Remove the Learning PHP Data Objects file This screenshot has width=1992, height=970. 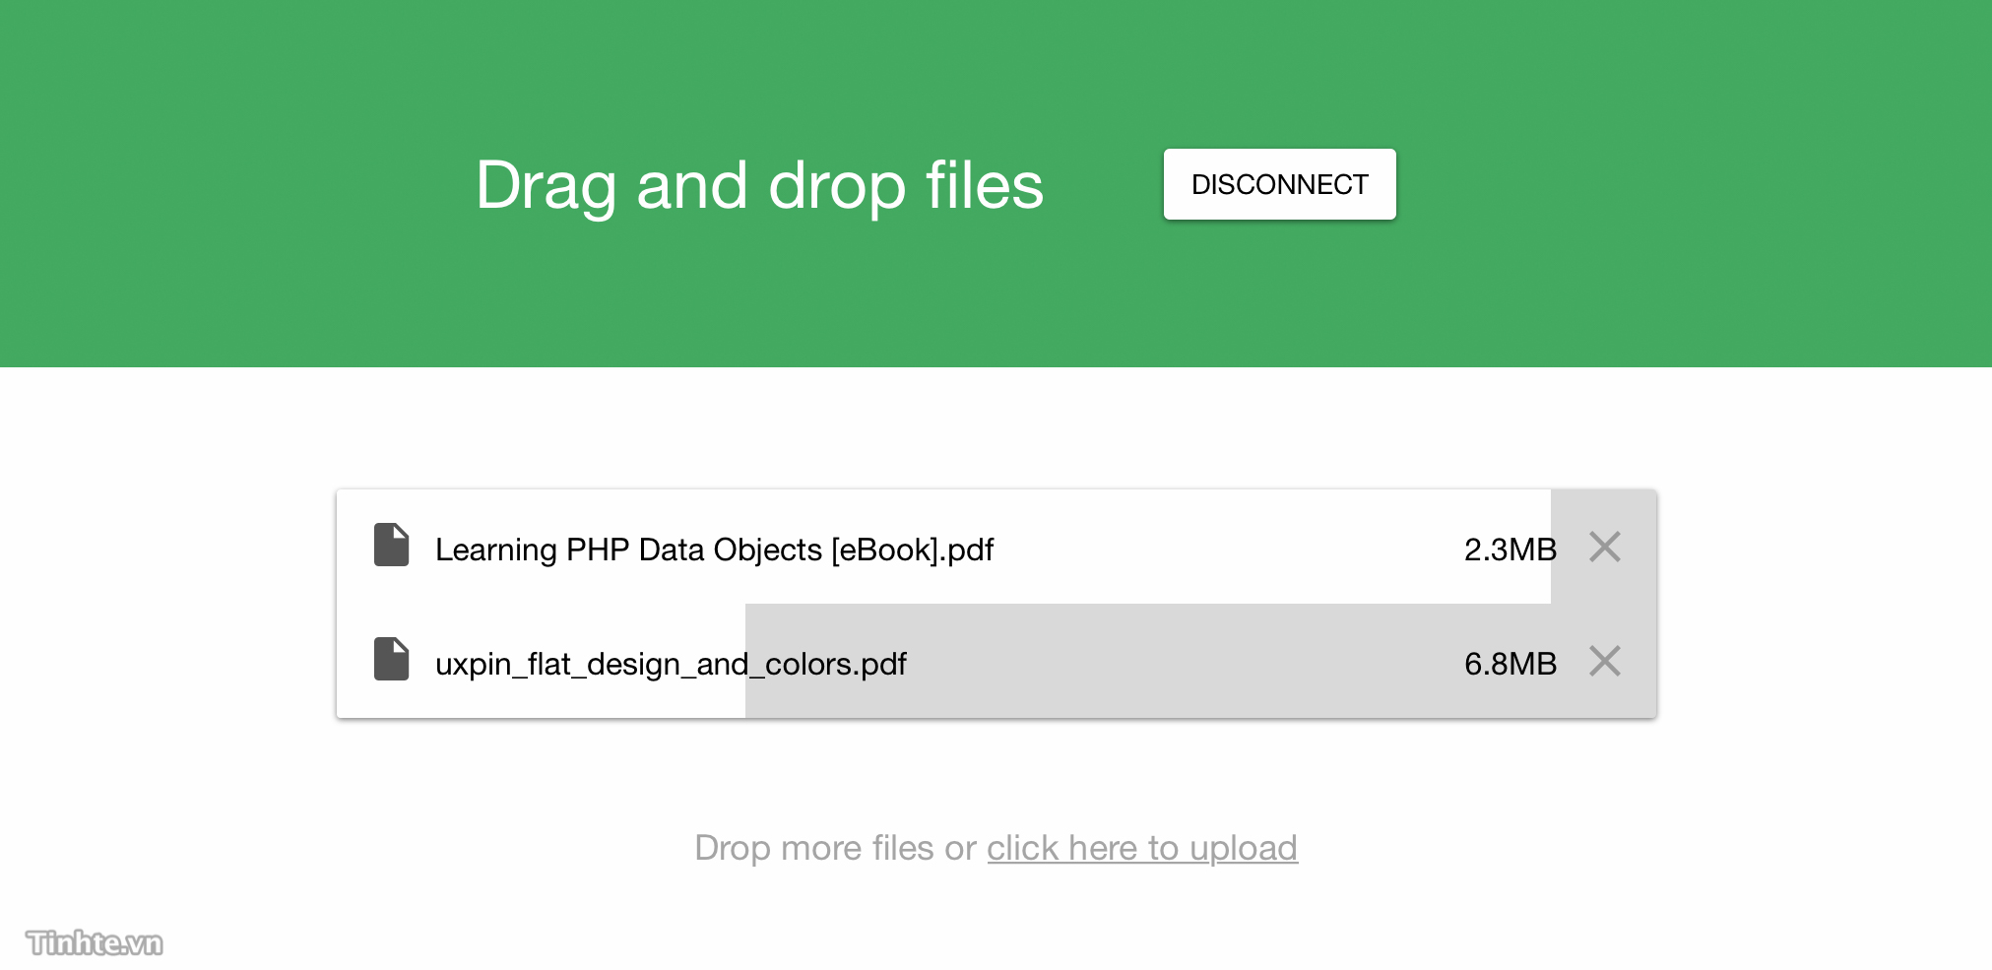click(x=1605, y=547)
